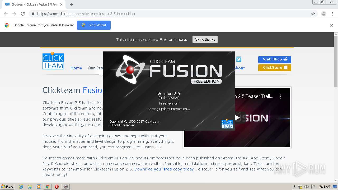Screen dimensions: 338x190
Task: Open the Windows Start menu
Action: tap(7, 187)
